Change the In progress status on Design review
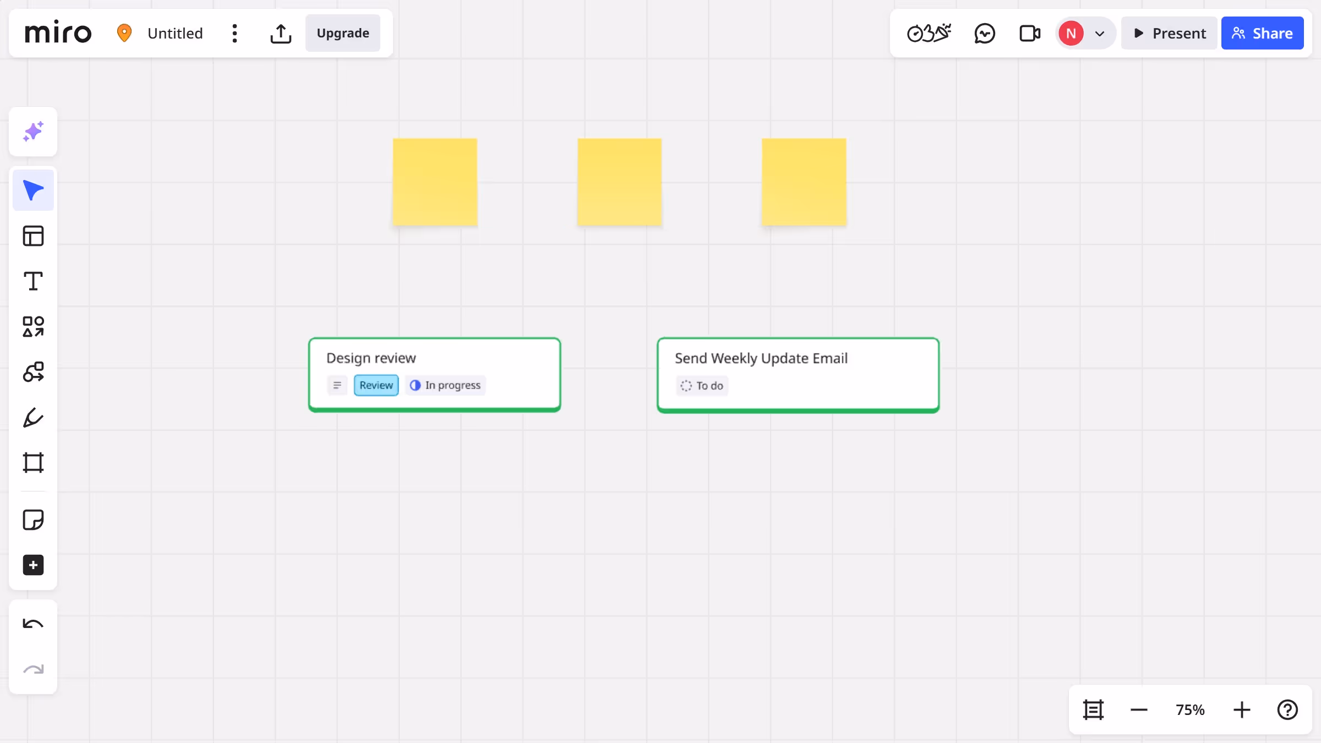The width and height of the screenshot is (1321, 743). pyautogui.click(x=445, y=385)
